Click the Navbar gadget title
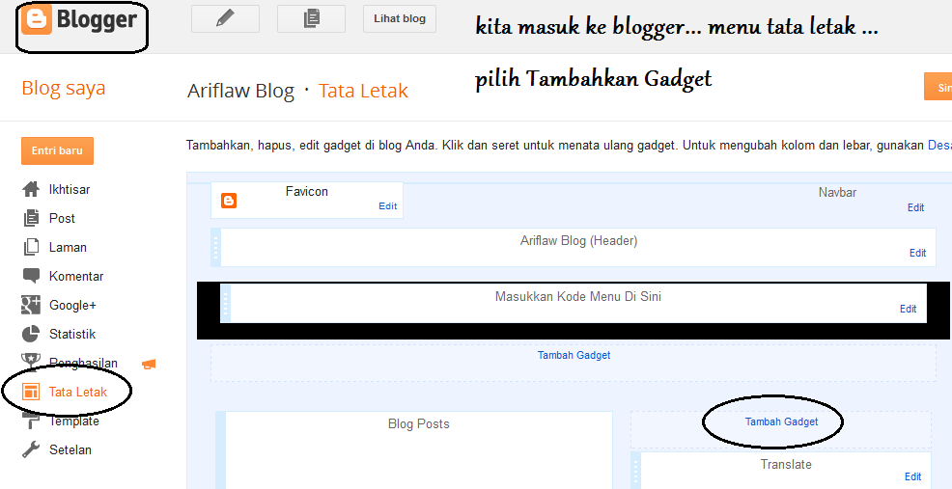The height and width of the screenshot is (489, 952). click(837, 192)
